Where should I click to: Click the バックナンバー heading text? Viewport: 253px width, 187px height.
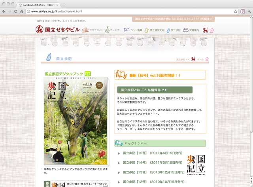(136, 143)
